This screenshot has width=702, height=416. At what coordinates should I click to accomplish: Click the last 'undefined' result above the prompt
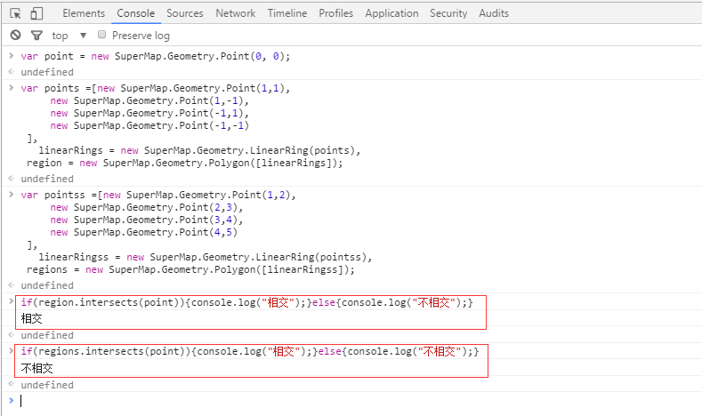pyautogui.click(x=47, y=385)
